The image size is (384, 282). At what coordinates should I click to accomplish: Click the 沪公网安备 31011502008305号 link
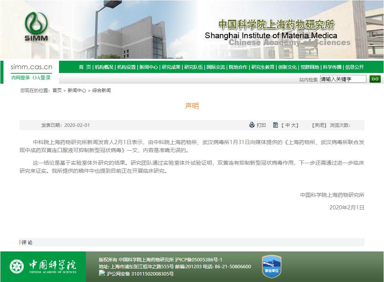pyautogui.click(x=140, y=274)
